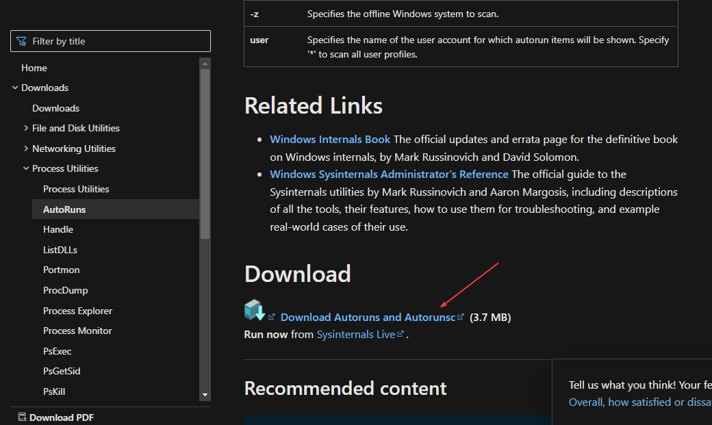
Task: Expand File and Disk Utilities chevron
Action: 26,129
